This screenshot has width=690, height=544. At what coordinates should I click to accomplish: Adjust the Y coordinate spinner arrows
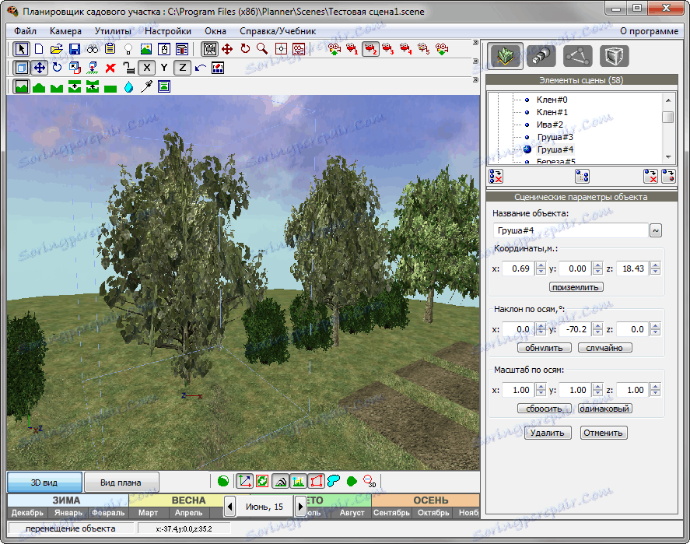597,268
